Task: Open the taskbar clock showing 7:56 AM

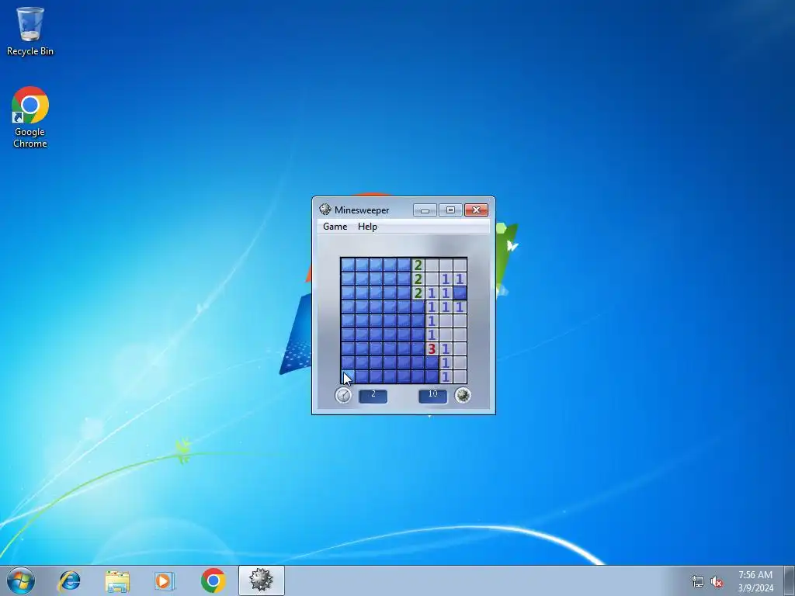Action: pos(755,581)
